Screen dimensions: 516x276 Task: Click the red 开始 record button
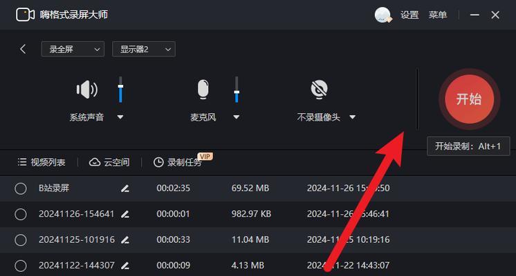[469, 99]
